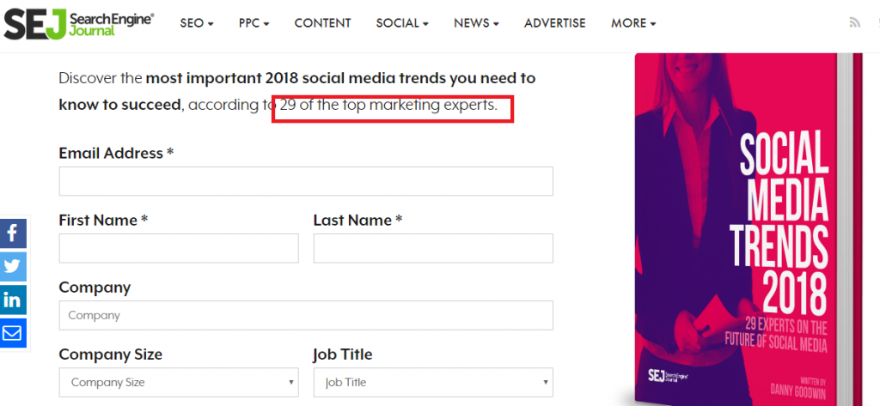Open the ADVERTISE menu item
This screenshot has height=406, width=880.
555,23
